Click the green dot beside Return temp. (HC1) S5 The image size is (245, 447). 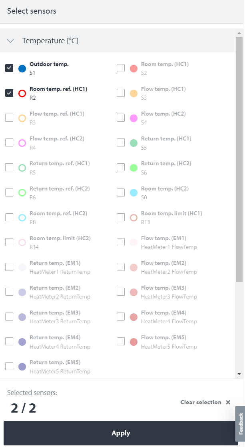tap(134, 143)
